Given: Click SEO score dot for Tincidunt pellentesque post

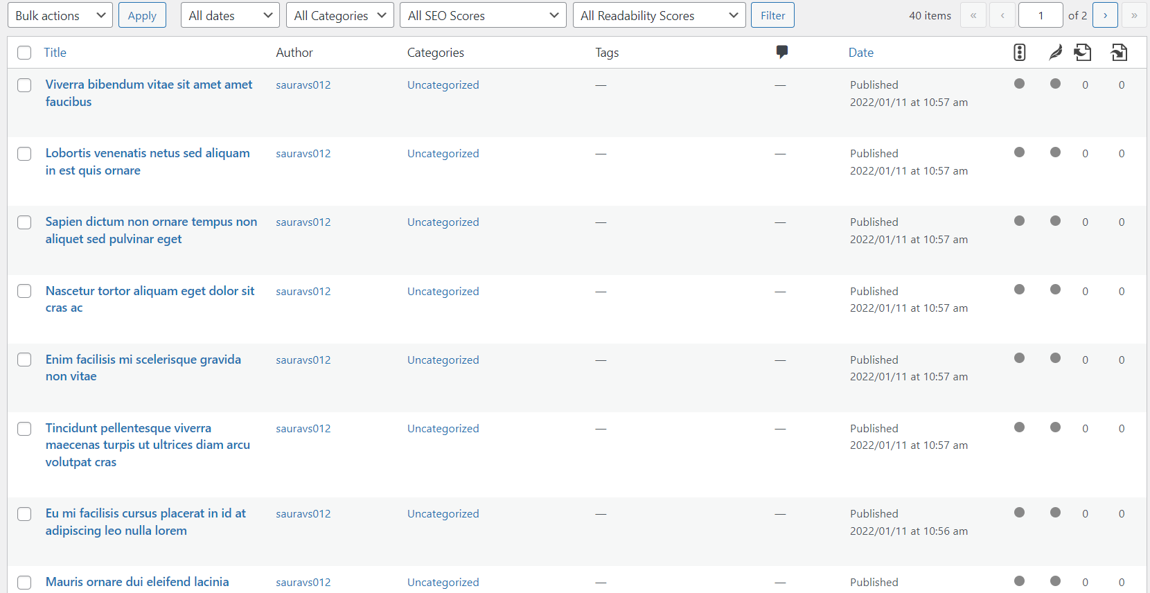Looking at the screenshot, I should [x=1019, y=427].
